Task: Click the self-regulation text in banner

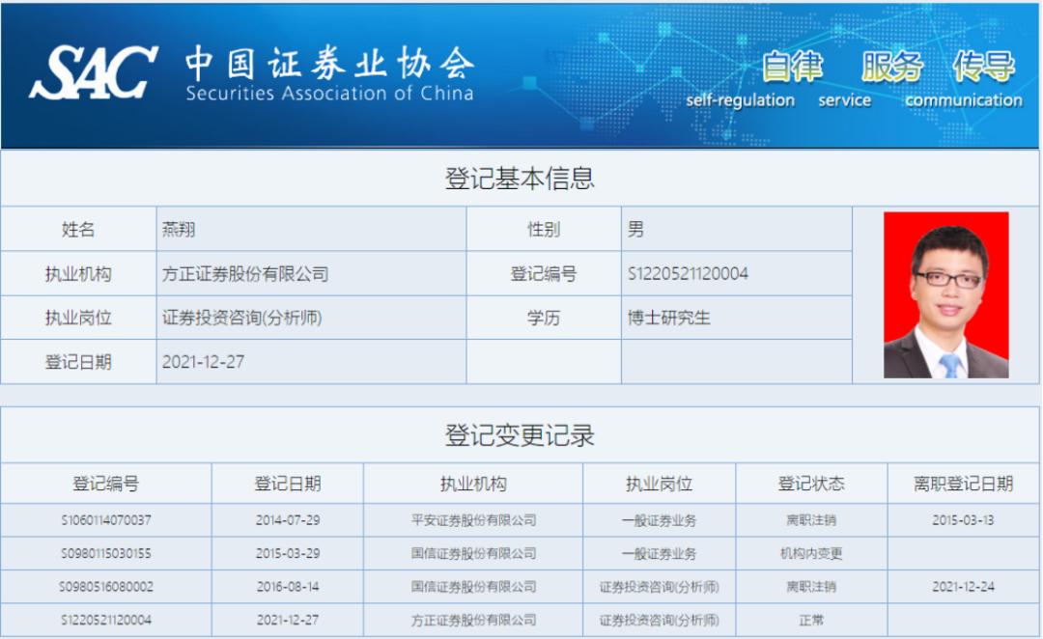Action: pyautogui.click(x=741, y=100)
